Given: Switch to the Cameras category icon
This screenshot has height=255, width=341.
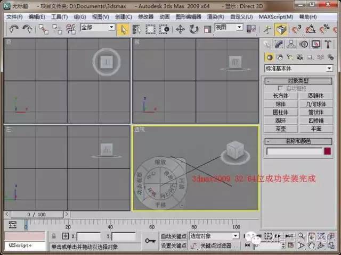Looking at the screenshot, I should (300, 57).
